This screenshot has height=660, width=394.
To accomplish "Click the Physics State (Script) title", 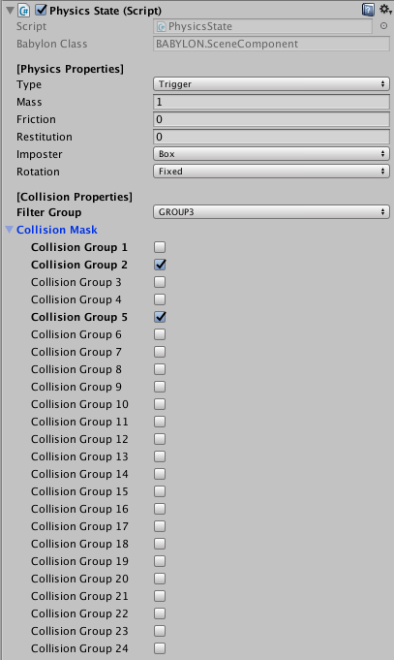I will (106, 11).
